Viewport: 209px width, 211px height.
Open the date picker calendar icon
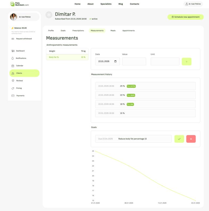pos(115,61)
